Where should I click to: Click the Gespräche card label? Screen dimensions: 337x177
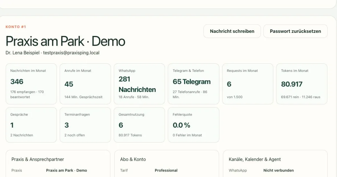[19, 114]
